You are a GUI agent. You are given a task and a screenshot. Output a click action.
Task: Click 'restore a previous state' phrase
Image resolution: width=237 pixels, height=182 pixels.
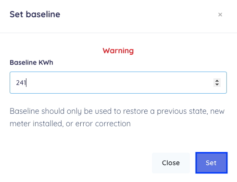click(x=165, y=111)
